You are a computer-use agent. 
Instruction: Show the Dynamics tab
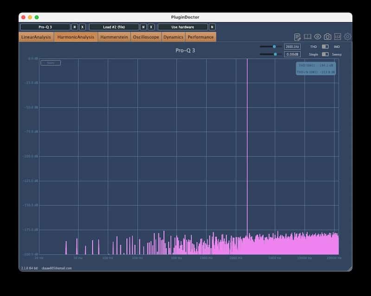click(173, 37)
